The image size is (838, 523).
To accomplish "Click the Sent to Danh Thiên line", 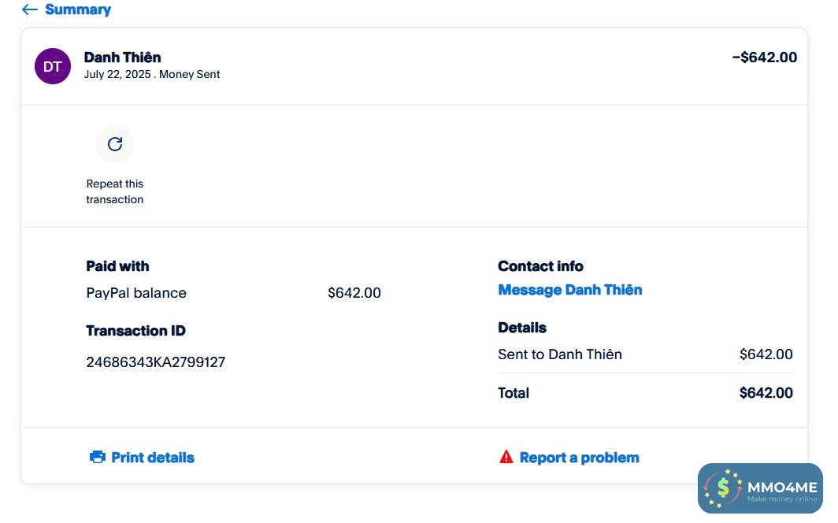I will (559, 354).
